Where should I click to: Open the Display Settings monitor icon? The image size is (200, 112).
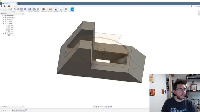[106, 107]
